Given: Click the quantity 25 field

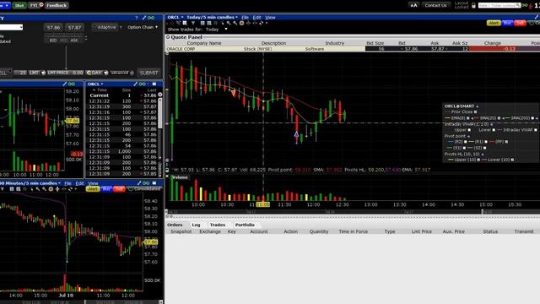Looking at the screenshot, I should [x=20, y=73].
